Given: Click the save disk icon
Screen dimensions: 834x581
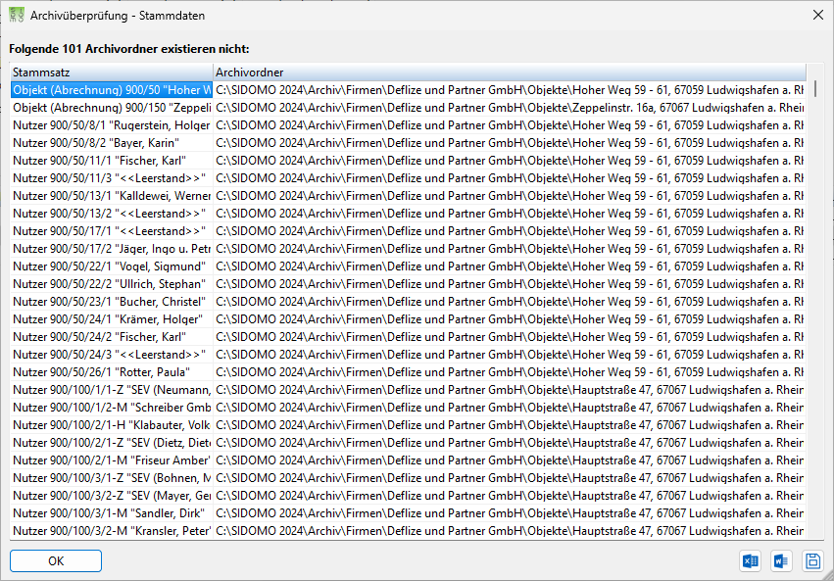Looking at the screenshot, I should point(812,560).
